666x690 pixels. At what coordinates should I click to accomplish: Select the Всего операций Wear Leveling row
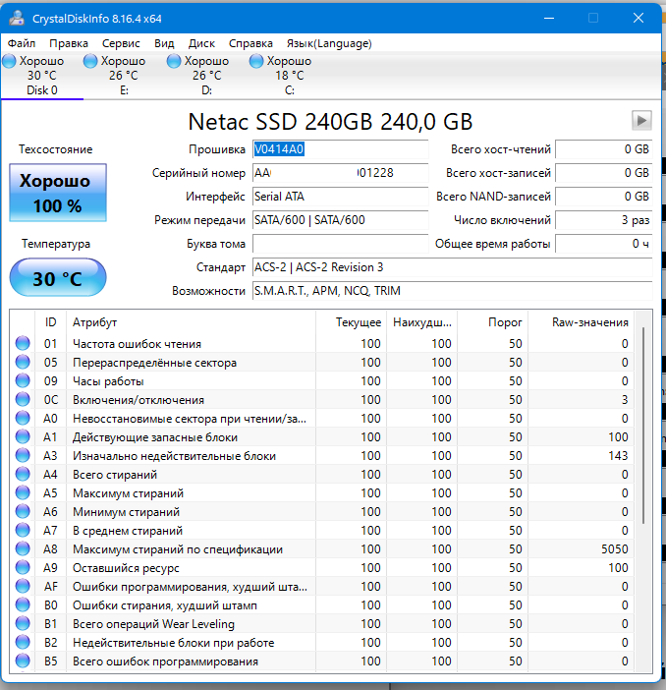[321, 624]
